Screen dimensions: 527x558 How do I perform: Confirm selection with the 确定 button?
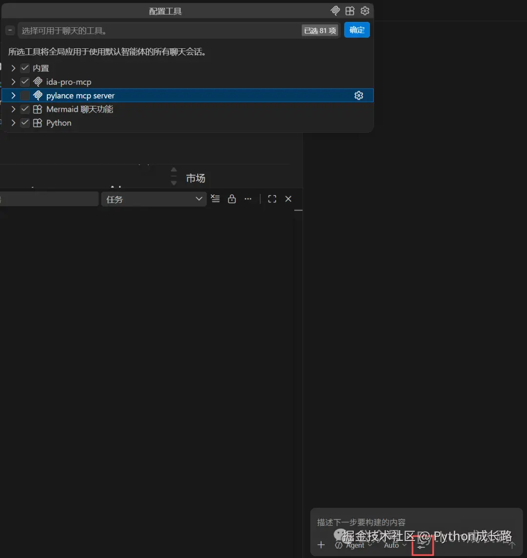[357, 30]
